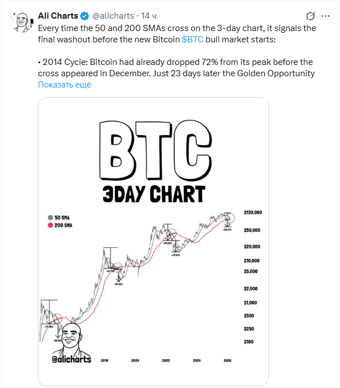The width and height of the screenshot is (340, 388).
Task: Click the $130,000 price label on chart
Action: (252, 213)
